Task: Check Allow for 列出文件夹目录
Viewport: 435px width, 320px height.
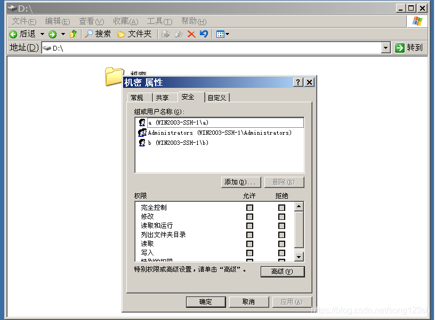Action: (249, 235)
